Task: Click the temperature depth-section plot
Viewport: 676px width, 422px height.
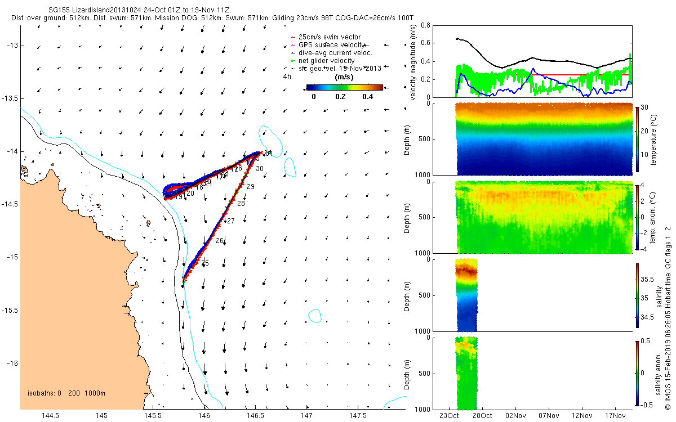Action: (543, 139)
